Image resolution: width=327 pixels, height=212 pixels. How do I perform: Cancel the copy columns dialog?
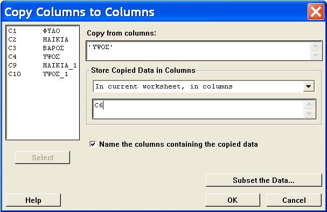[x=294, y=200]
